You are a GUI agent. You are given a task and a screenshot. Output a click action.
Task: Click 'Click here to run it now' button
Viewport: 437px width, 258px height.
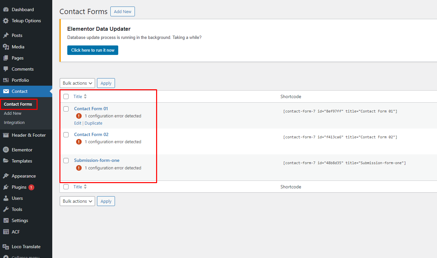point(93,50)
